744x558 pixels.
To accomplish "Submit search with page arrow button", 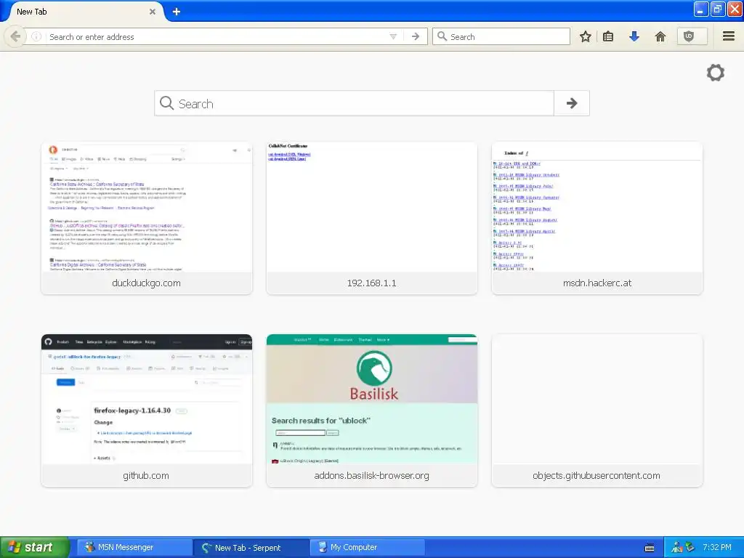I will pos(572,103).
